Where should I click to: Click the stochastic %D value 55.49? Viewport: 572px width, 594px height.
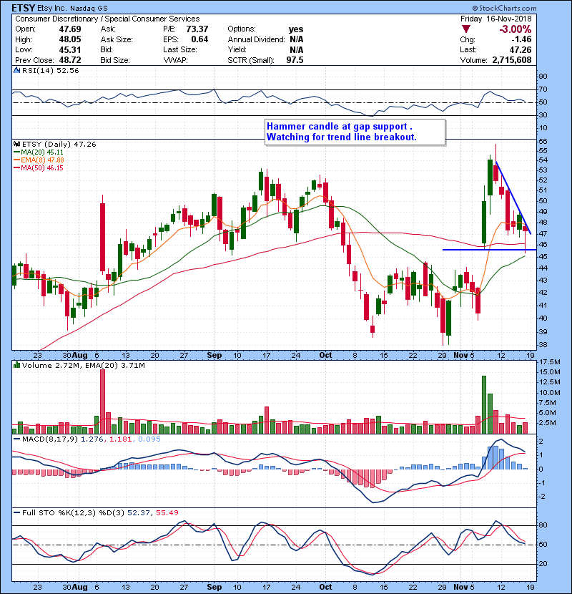(167, 512)
